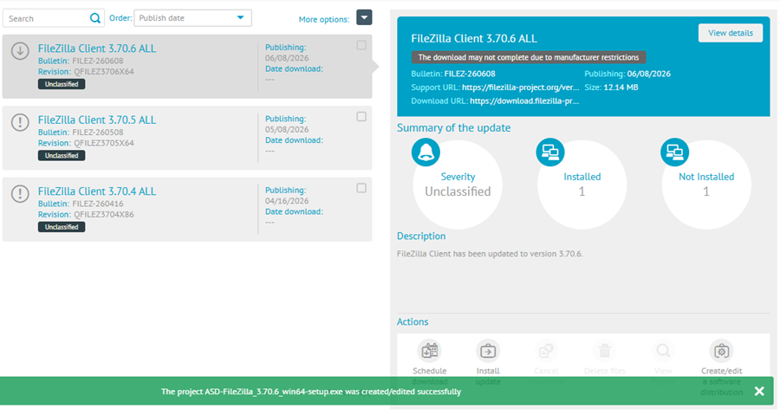
Task: Open the FileZilla Client 3.70.6 ALL list title
Action: pyautogui.click(x=97, y=49)
